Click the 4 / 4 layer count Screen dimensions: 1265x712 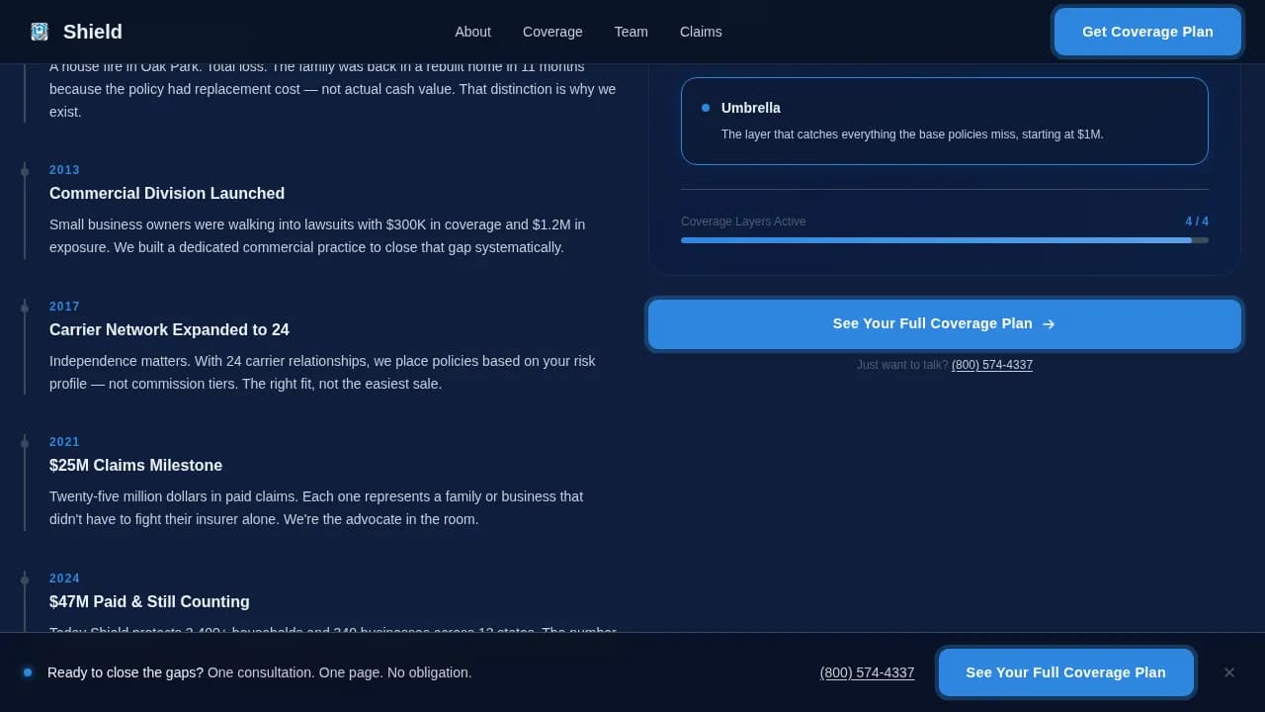pos(1197,222)
